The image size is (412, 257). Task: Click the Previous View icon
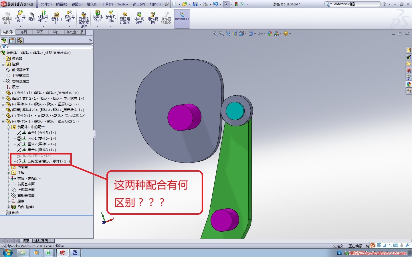(x=228, y=33)
